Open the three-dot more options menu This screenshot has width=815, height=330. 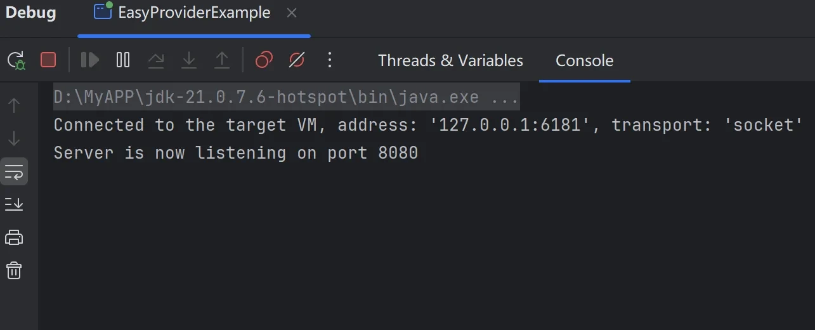329,60
